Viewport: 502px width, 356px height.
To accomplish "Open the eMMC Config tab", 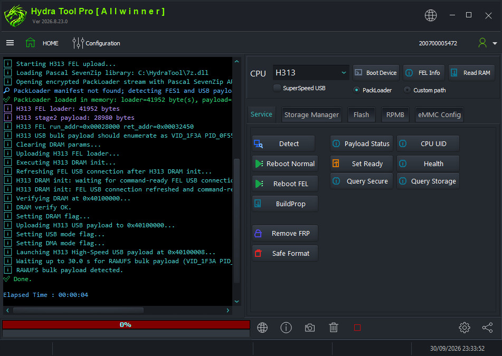I will coord(439,115).
